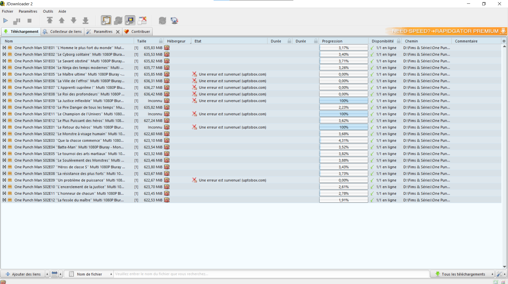Viewport: 508px width, 284px height.
Task: Click the reconnect now toolbar icon
Action: (x=162, y=20)
